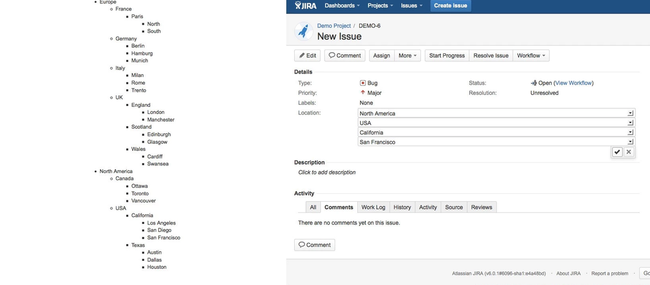The height and width of the screenshot is (285, 650).
Task: Open the View Workflow link
Action: pyautogui.click(x=573, y=83)
